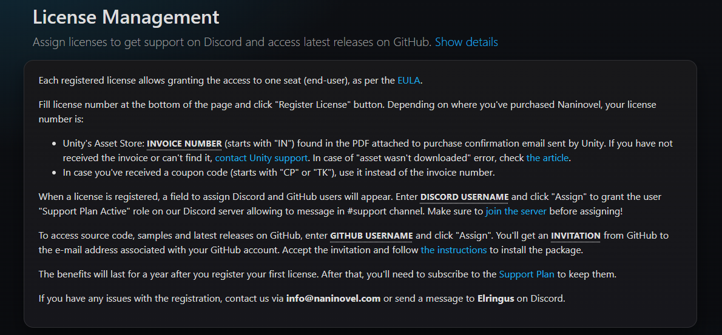Click the License Management heading
Screen dimensions: 722x335
pyautogui.click(x=126, y=17)
